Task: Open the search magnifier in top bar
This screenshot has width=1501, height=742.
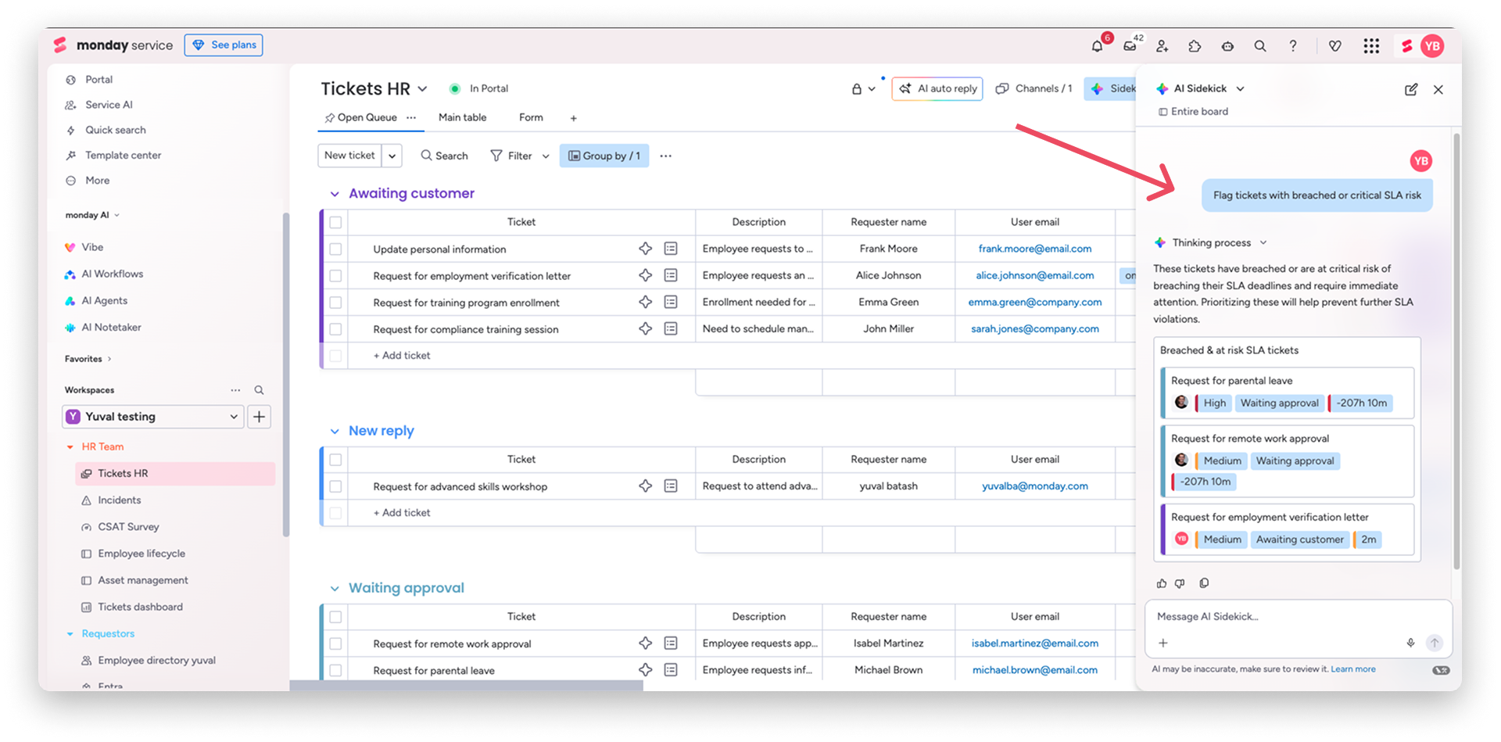Action: tap(1260, 46)
